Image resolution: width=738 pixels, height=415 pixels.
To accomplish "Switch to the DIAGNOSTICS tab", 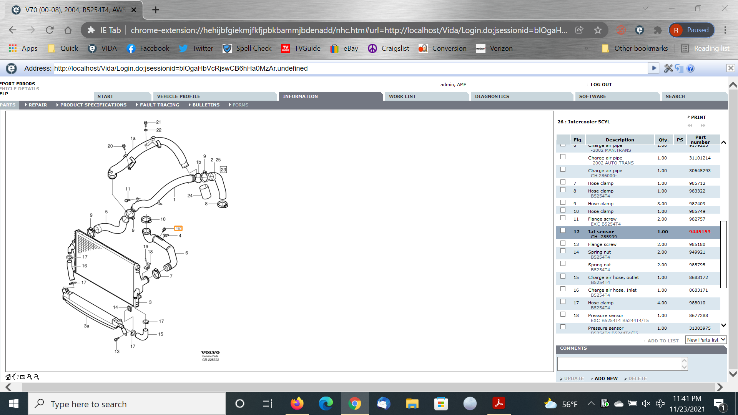I will tap(492, 96).
